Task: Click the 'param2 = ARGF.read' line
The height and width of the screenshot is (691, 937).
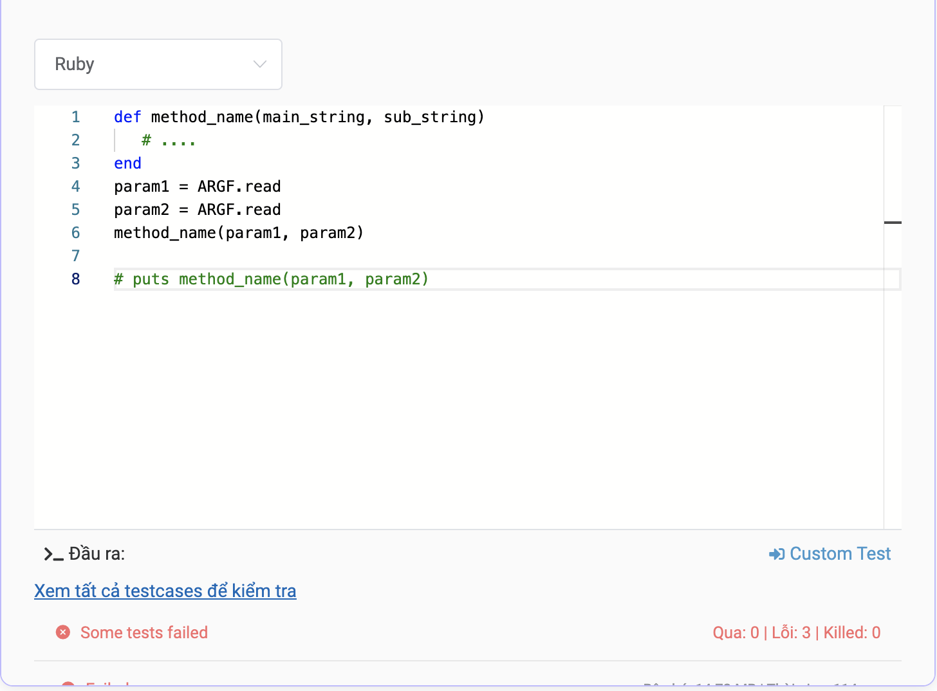Action: 197,210
